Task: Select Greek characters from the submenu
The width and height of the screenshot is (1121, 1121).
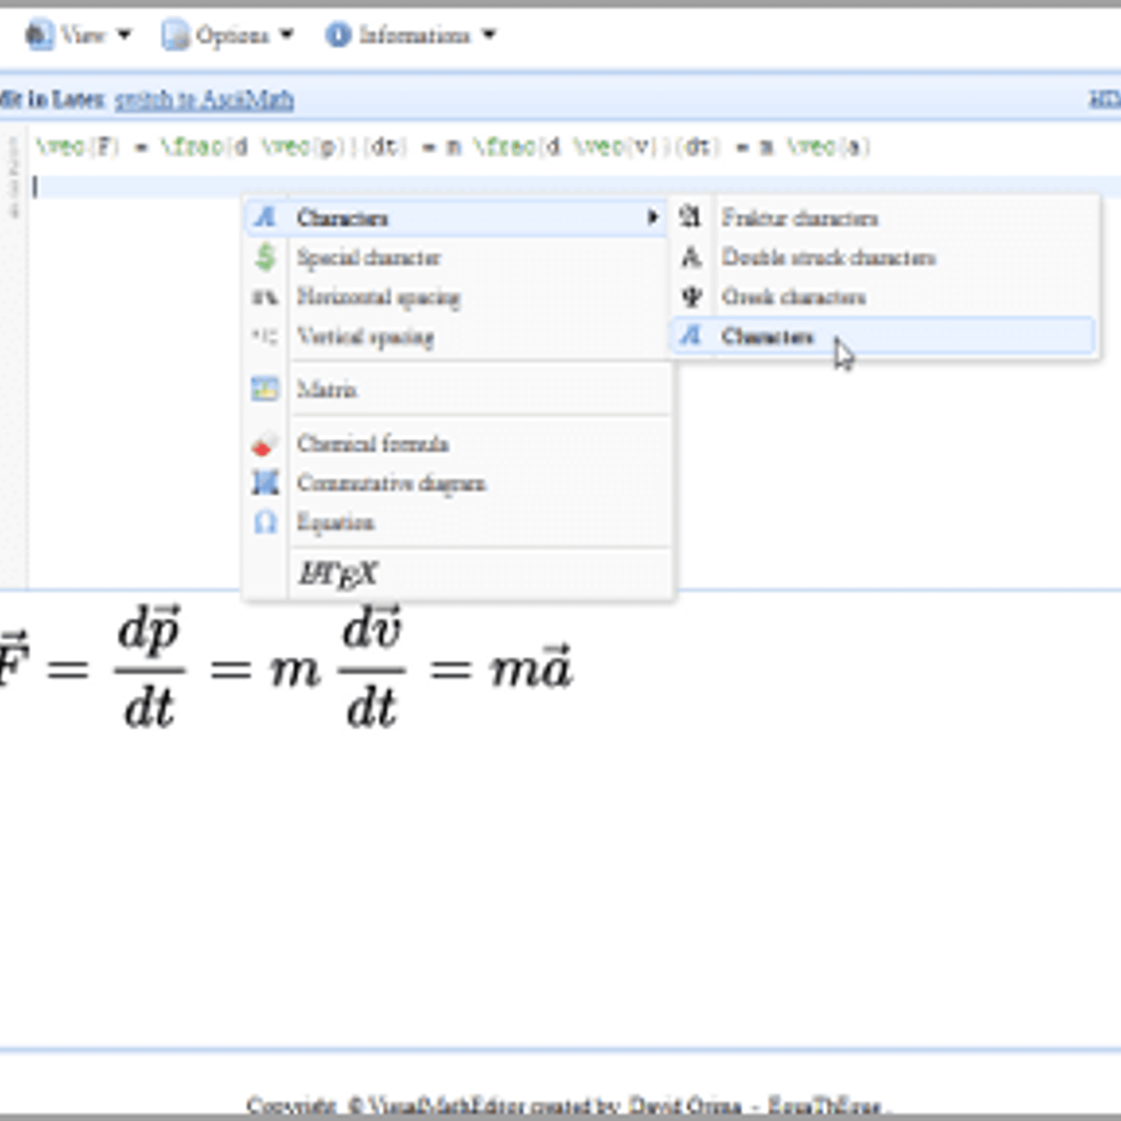Action: [793, 297]
